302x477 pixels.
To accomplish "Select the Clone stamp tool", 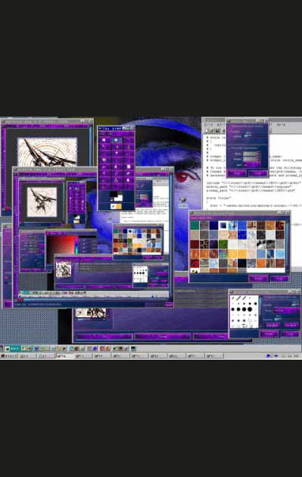I will click(117, 179).
